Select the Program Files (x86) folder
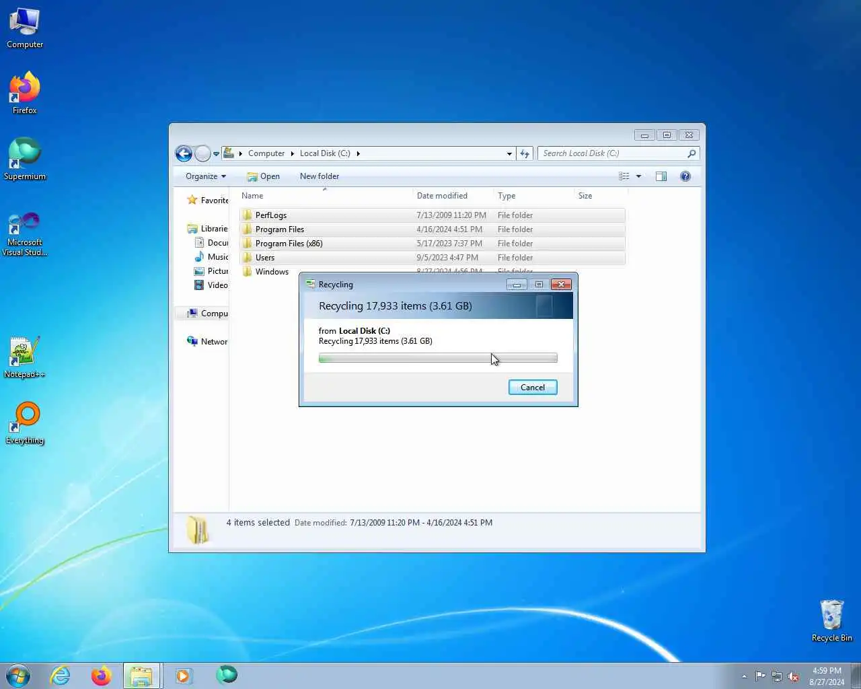861x689 pixels. tap(432, 244)
